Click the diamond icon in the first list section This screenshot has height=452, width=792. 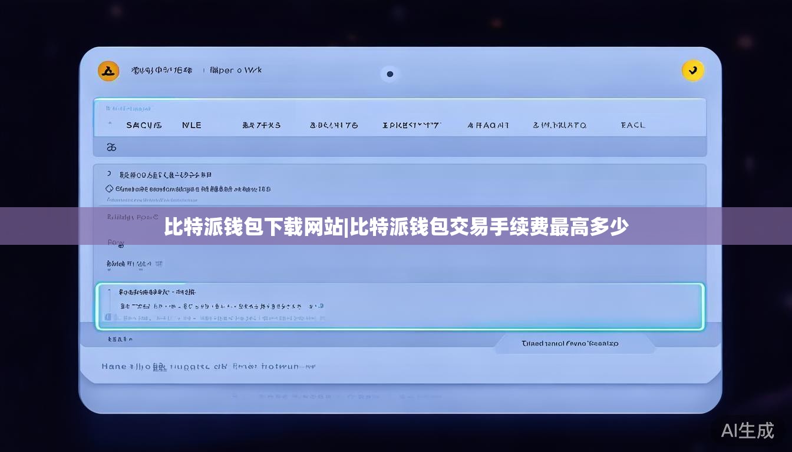click(x=109, y=189)
